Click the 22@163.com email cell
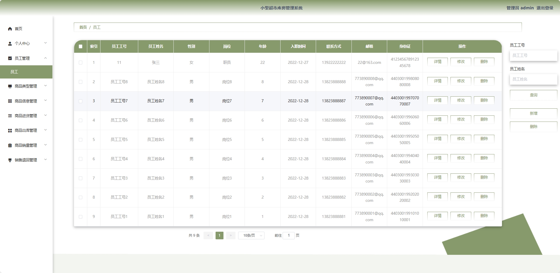The image size is (560, 273). [x=369, y=62]
